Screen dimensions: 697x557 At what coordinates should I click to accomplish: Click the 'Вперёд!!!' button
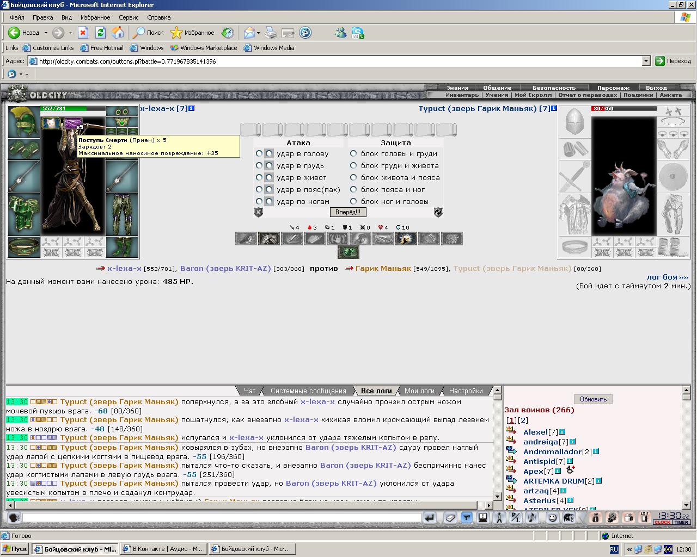[348, 212]
